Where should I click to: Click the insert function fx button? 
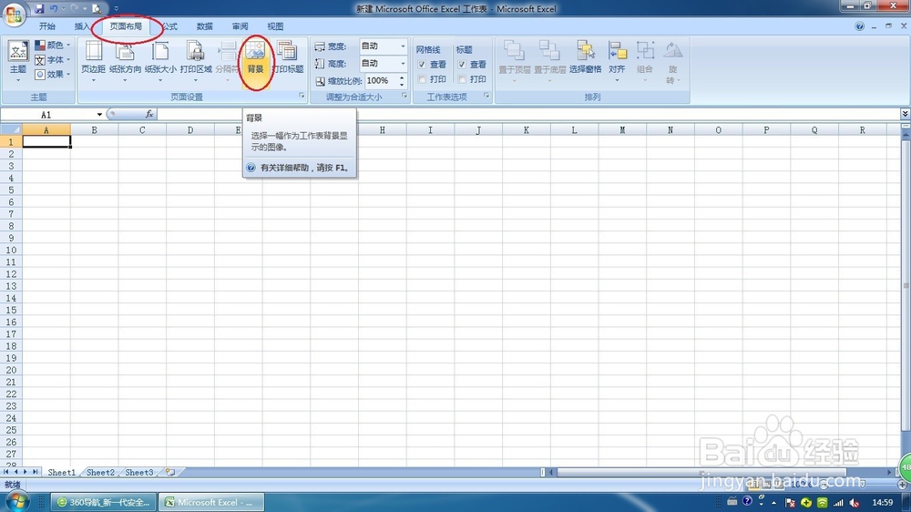(x=149, y=115)
